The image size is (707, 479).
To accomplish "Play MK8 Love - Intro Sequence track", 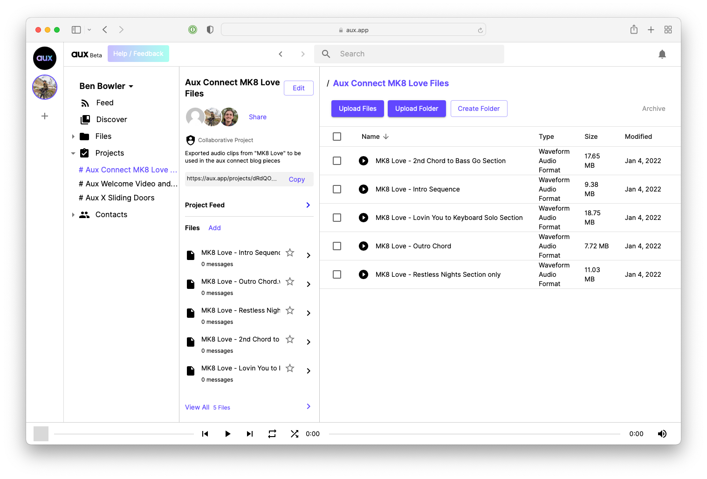I will click(x=364, y=189).
